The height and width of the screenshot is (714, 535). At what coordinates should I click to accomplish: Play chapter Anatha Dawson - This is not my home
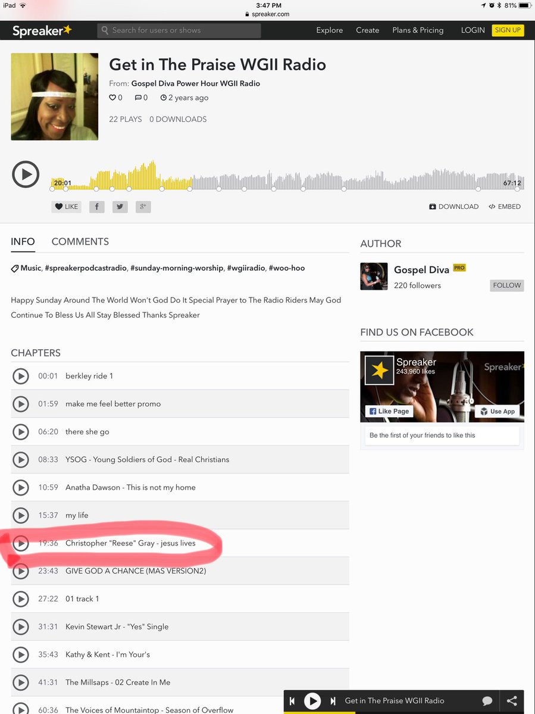[21, 487]
